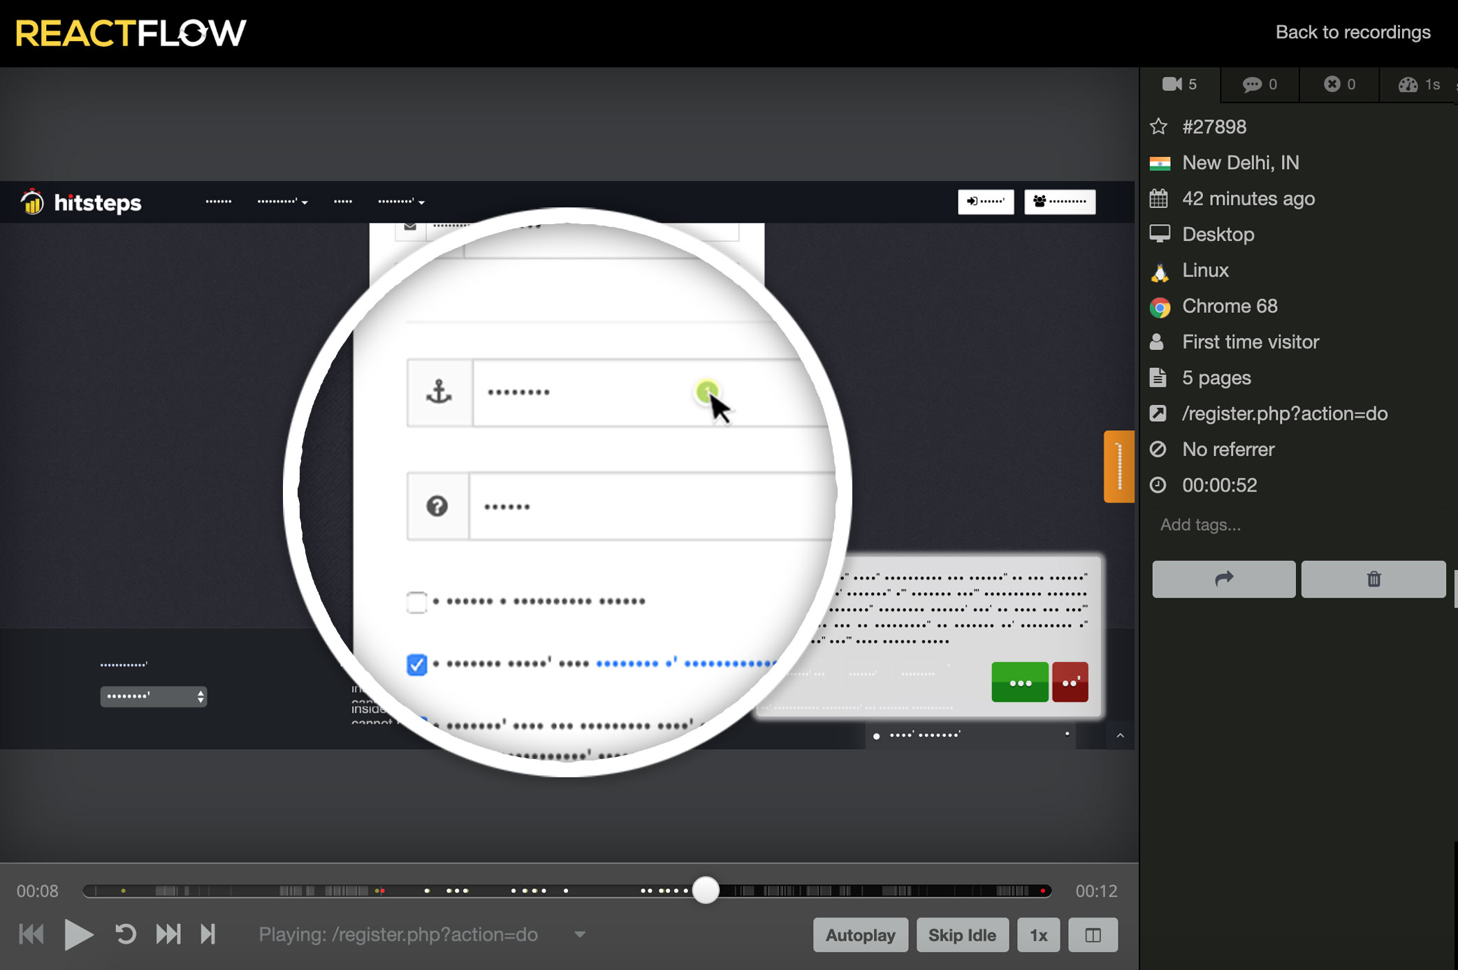Click the orange feedback side tab
This screenshot has width=1458, height=970.
point(1118,466)
